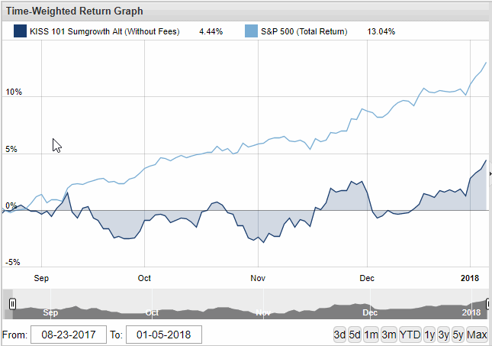This screenshot has width=492, height=346.
Task: Set the range to 3y
Action: click(444, 335)
